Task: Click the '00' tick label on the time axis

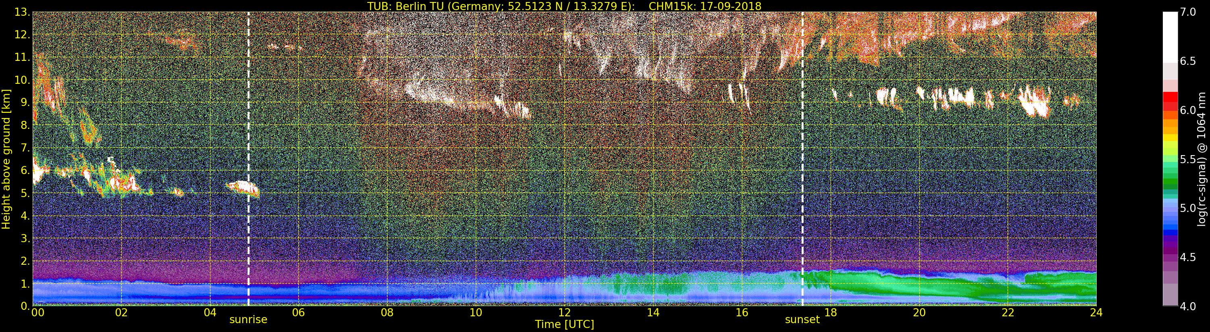Action: [37, 313]
